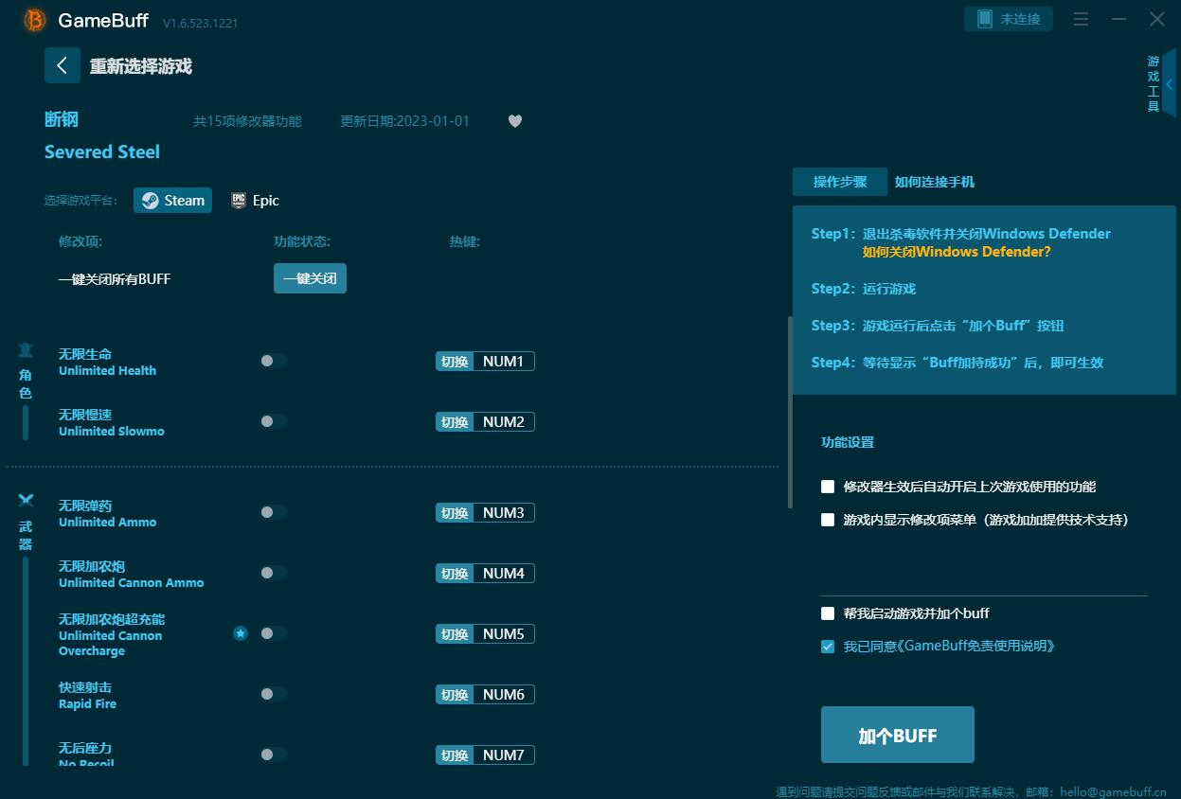This screenshot has height=799, width=1181.
Task: Select Steam platform
Action: click(172, 201)
